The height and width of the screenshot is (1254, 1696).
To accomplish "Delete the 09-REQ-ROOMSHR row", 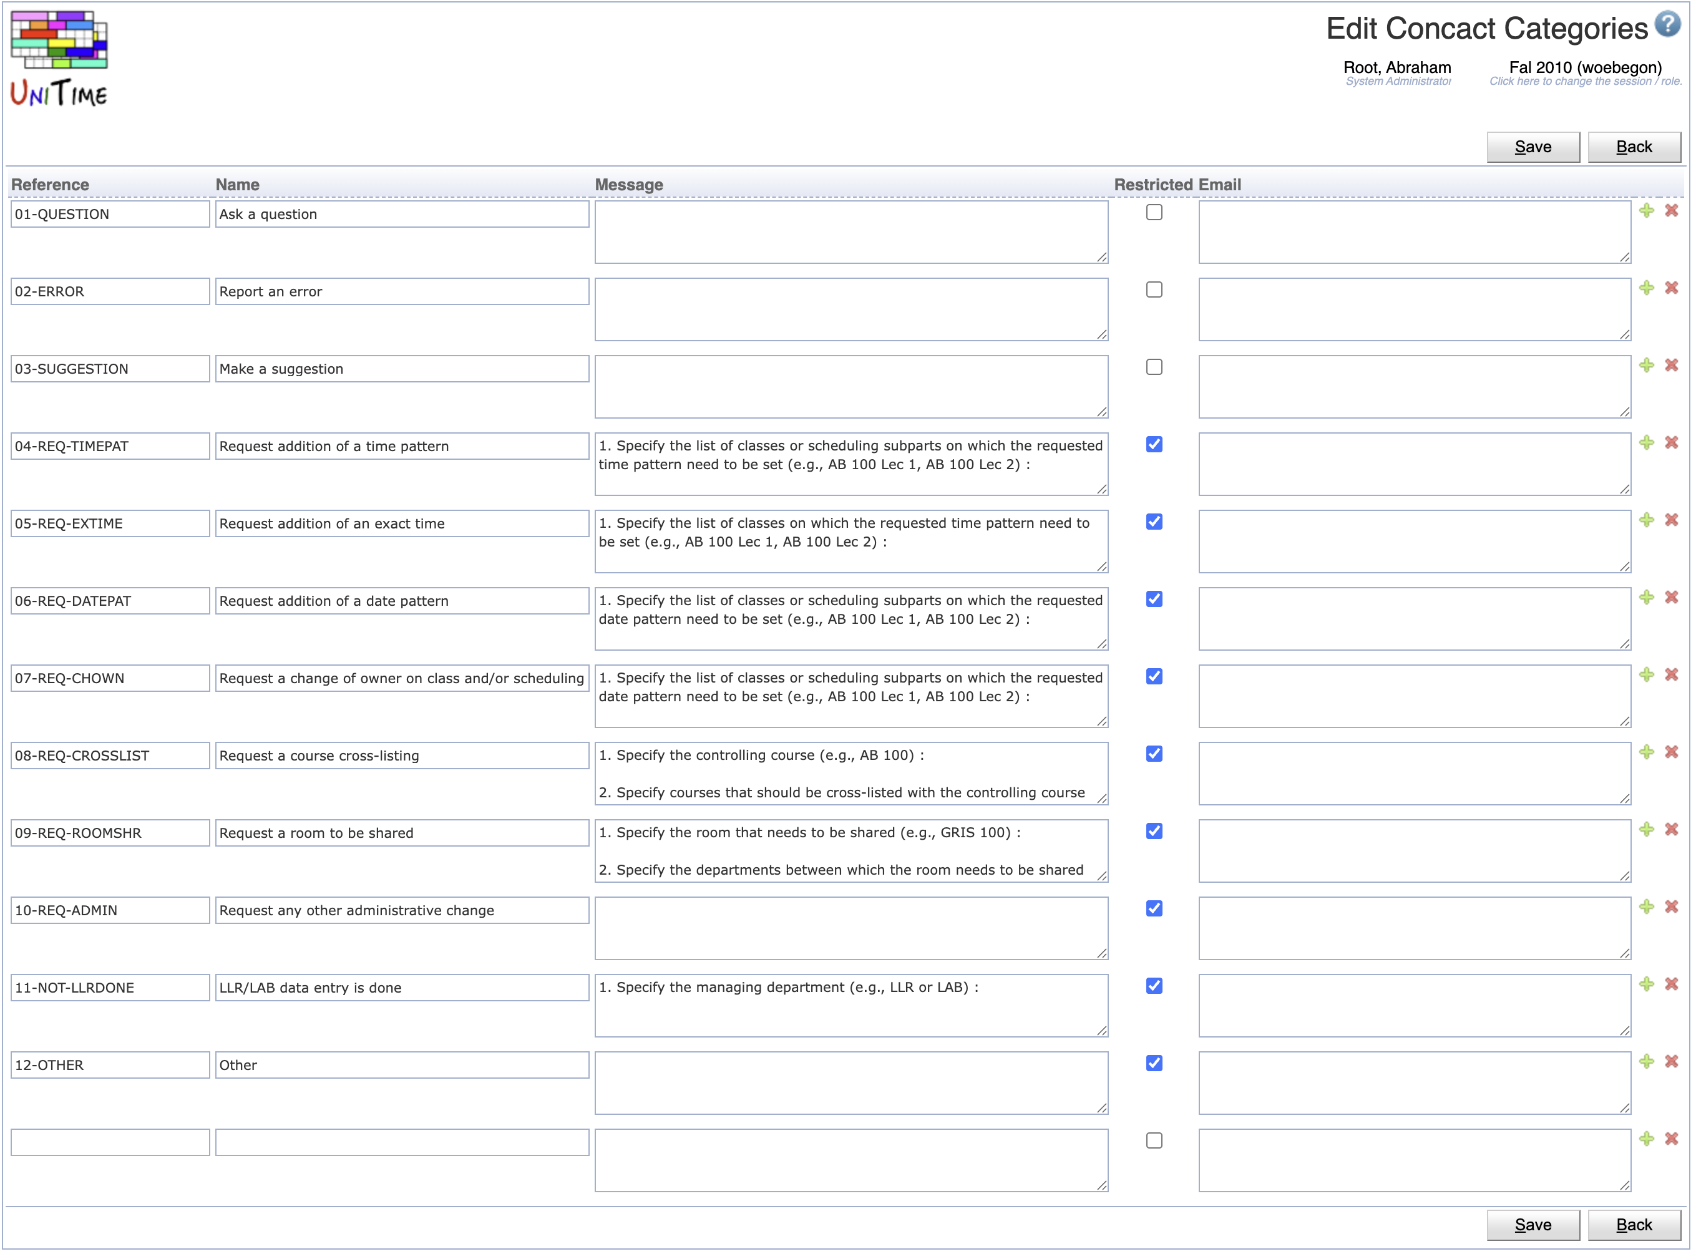I will point(1672,830).
